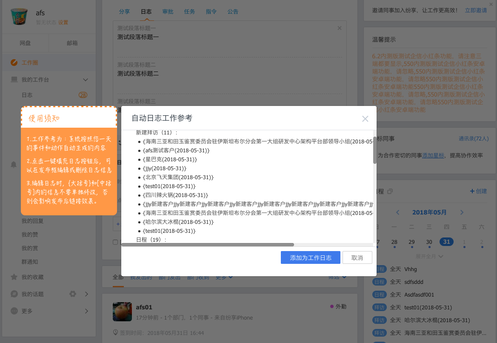
Task: Click afs01 user name in feed
Action: coord(144,307)
